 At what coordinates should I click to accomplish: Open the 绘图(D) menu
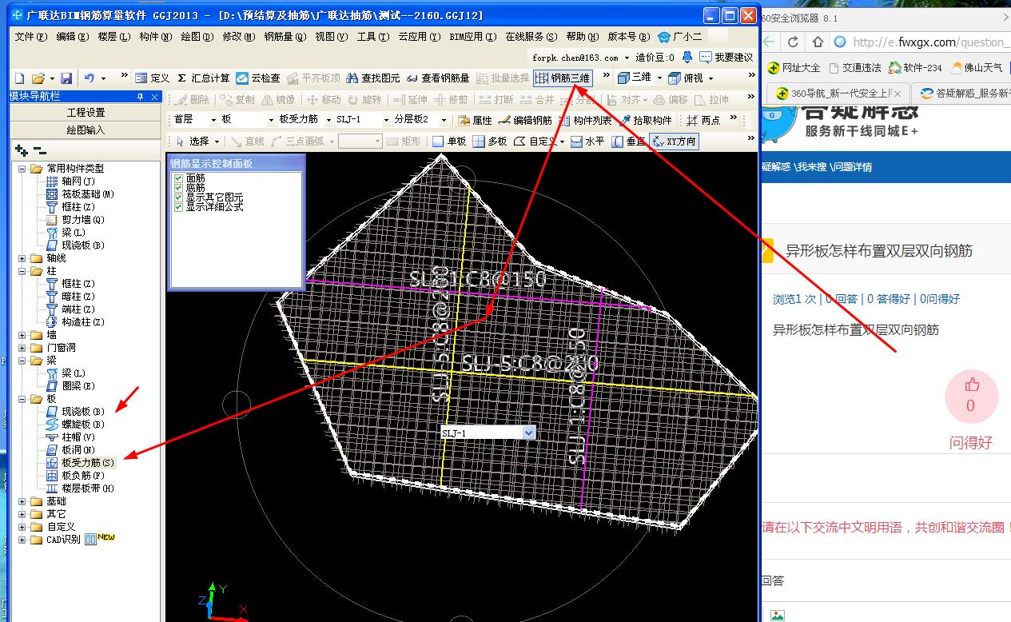197,36
